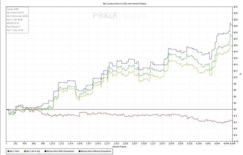Select the My C Won legend label

(x=15, y=151)
